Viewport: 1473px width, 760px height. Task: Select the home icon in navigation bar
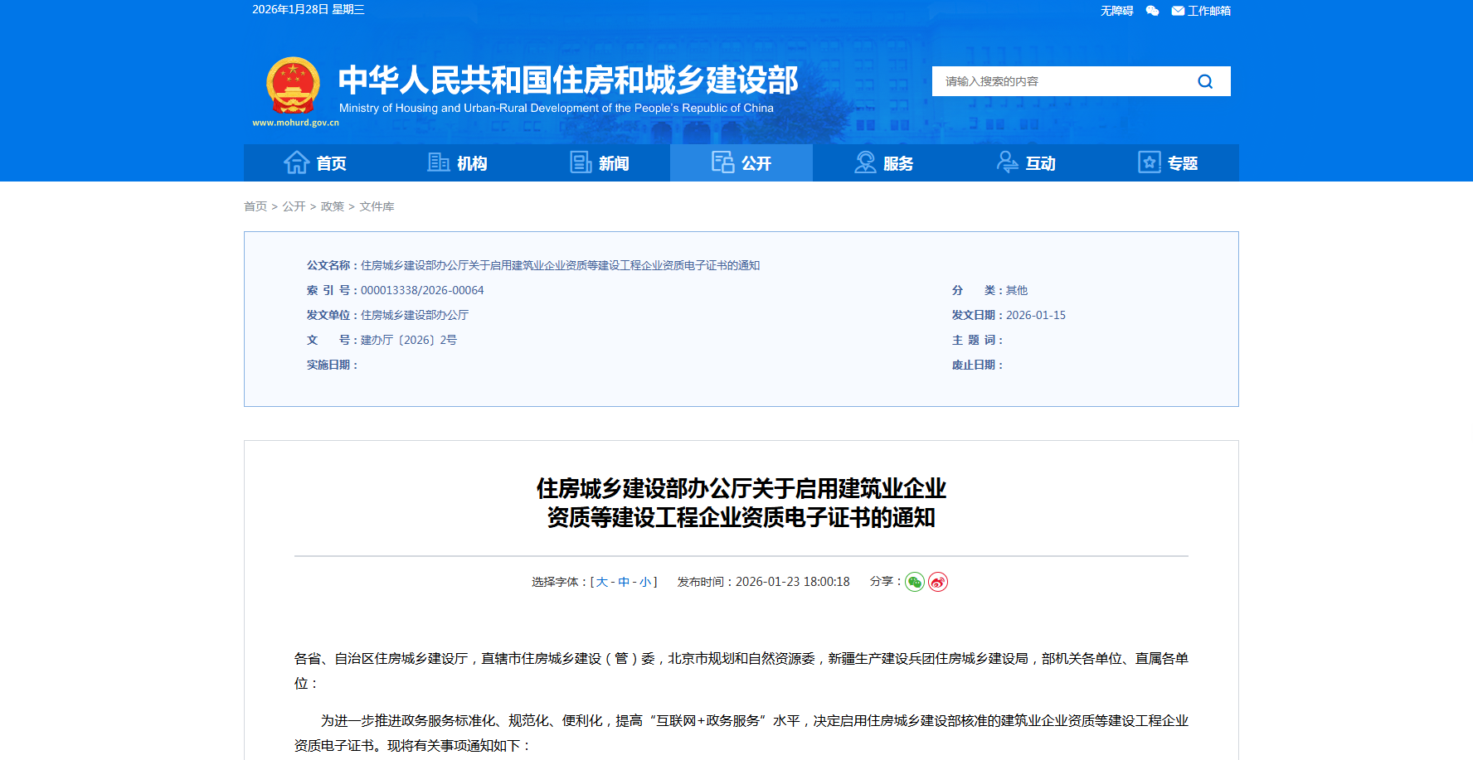click(x=296, y=162)
